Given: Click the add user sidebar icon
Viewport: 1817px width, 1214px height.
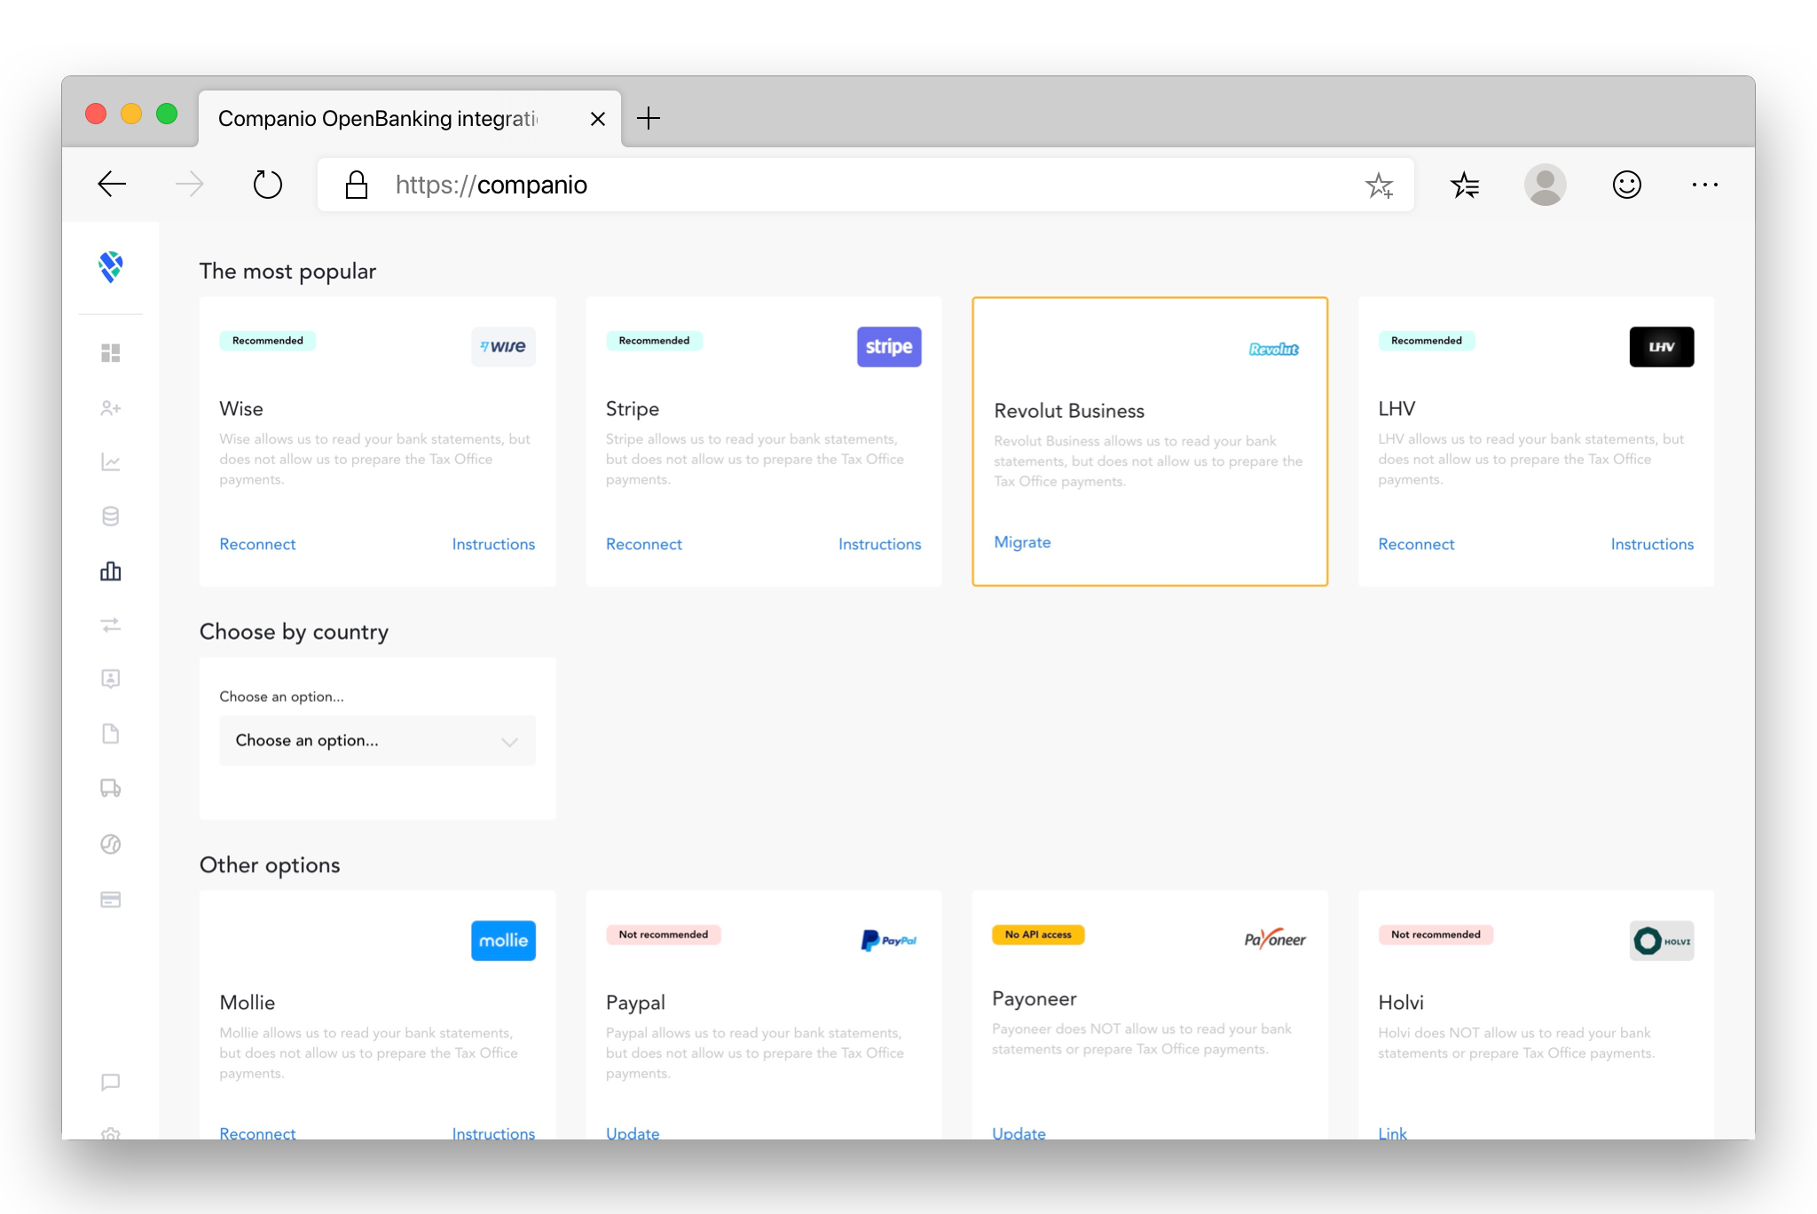Looking at the screenshot, I should point(110,408).
